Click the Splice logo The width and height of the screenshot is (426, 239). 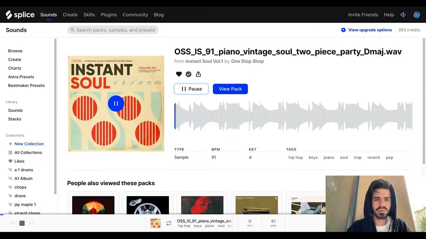[20, 15]
